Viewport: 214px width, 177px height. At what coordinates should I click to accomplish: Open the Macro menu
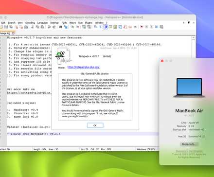pyautogui.click(x=72, y=23)
